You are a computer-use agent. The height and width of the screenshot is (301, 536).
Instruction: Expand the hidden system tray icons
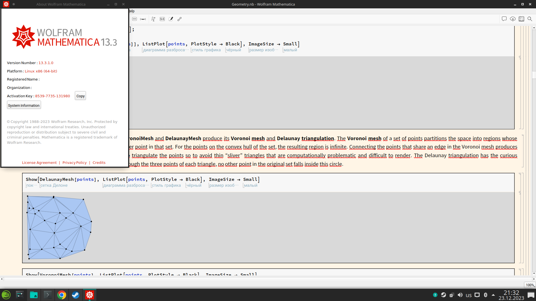coord(493,295)
